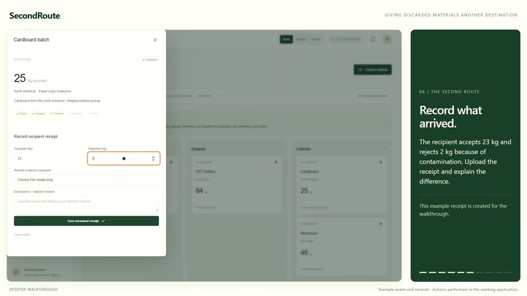
Task: Choose a file for receipt evidence
Action: (x=86, y=180)
